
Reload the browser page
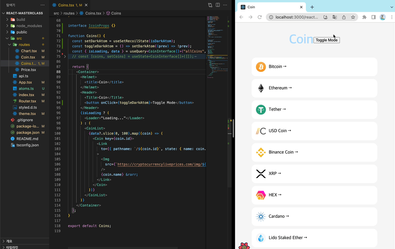(x=260, y=17)
